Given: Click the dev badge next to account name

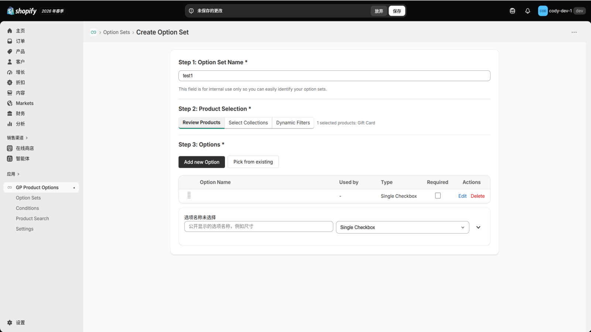Looking at the screenshot, I should (580, 11).
